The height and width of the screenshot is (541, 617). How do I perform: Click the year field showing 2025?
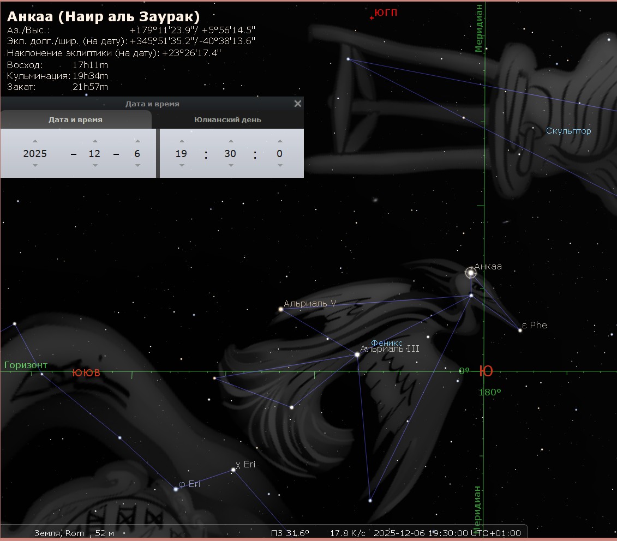(x=35, y=154)
